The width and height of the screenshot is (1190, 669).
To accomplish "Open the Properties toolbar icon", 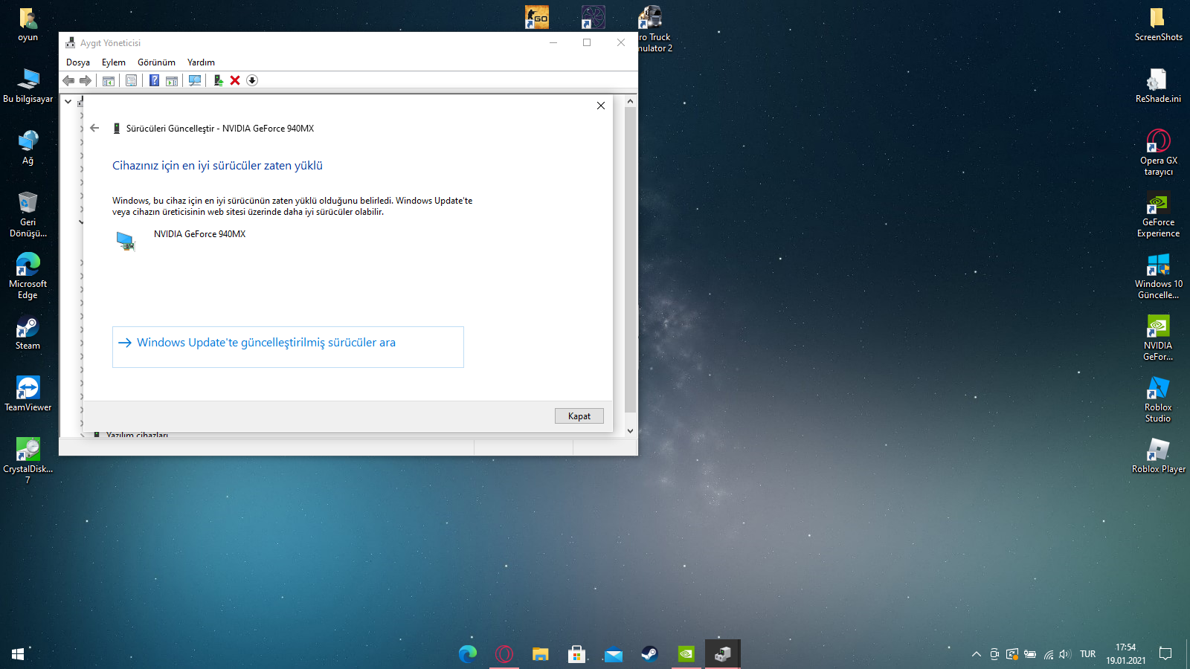I will point(132,80).
